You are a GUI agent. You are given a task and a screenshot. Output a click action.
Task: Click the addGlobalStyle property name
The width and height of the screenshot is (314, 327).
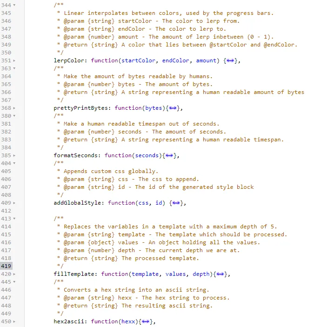77,203
